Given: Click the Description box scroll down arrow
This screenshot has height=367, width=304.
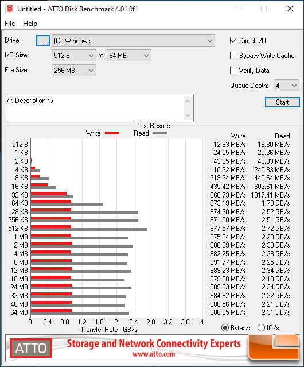Looking at the screenshot, I should [188, 115].
